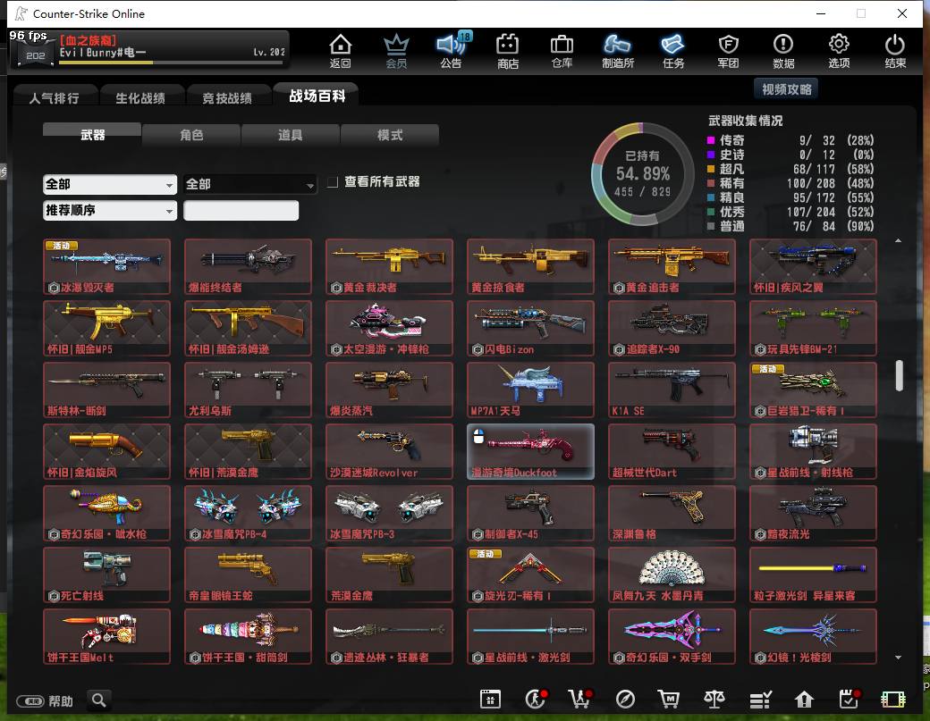Click the weapon list scrollbar thumb

[x=900, y=375]
